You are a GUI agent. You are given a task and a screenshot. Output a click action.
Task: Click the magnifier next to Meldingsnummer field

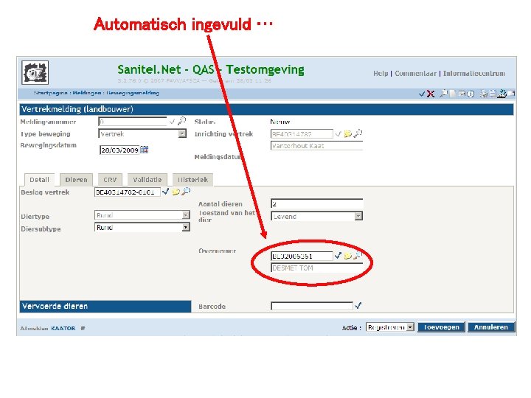pos(182,121)
